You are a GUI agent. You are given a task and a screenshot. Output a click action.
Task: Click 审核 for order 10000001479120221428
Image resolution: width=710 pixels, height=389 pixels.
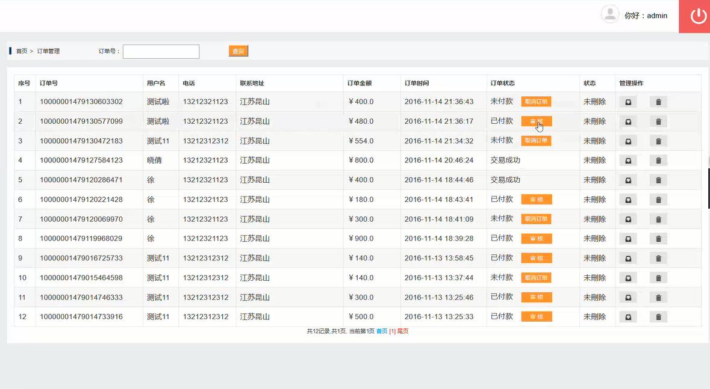click(536, 200)
